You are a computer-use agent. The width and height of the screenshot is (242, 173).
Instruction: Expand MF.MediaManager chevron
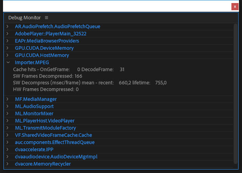coord(8,99)
